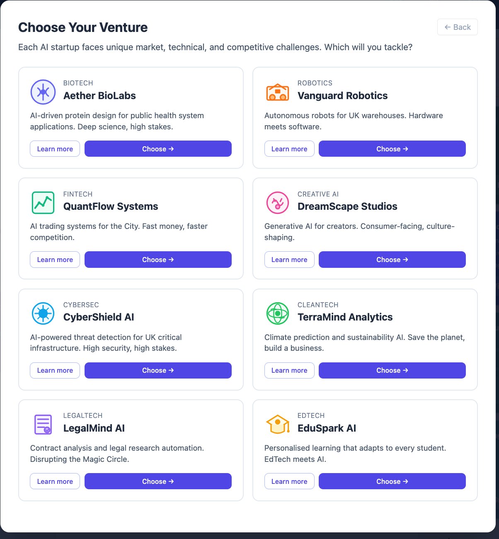Learn more about TerraMind Analytics
This screenshot has height=539, width=499.
(x=289, y=370)
